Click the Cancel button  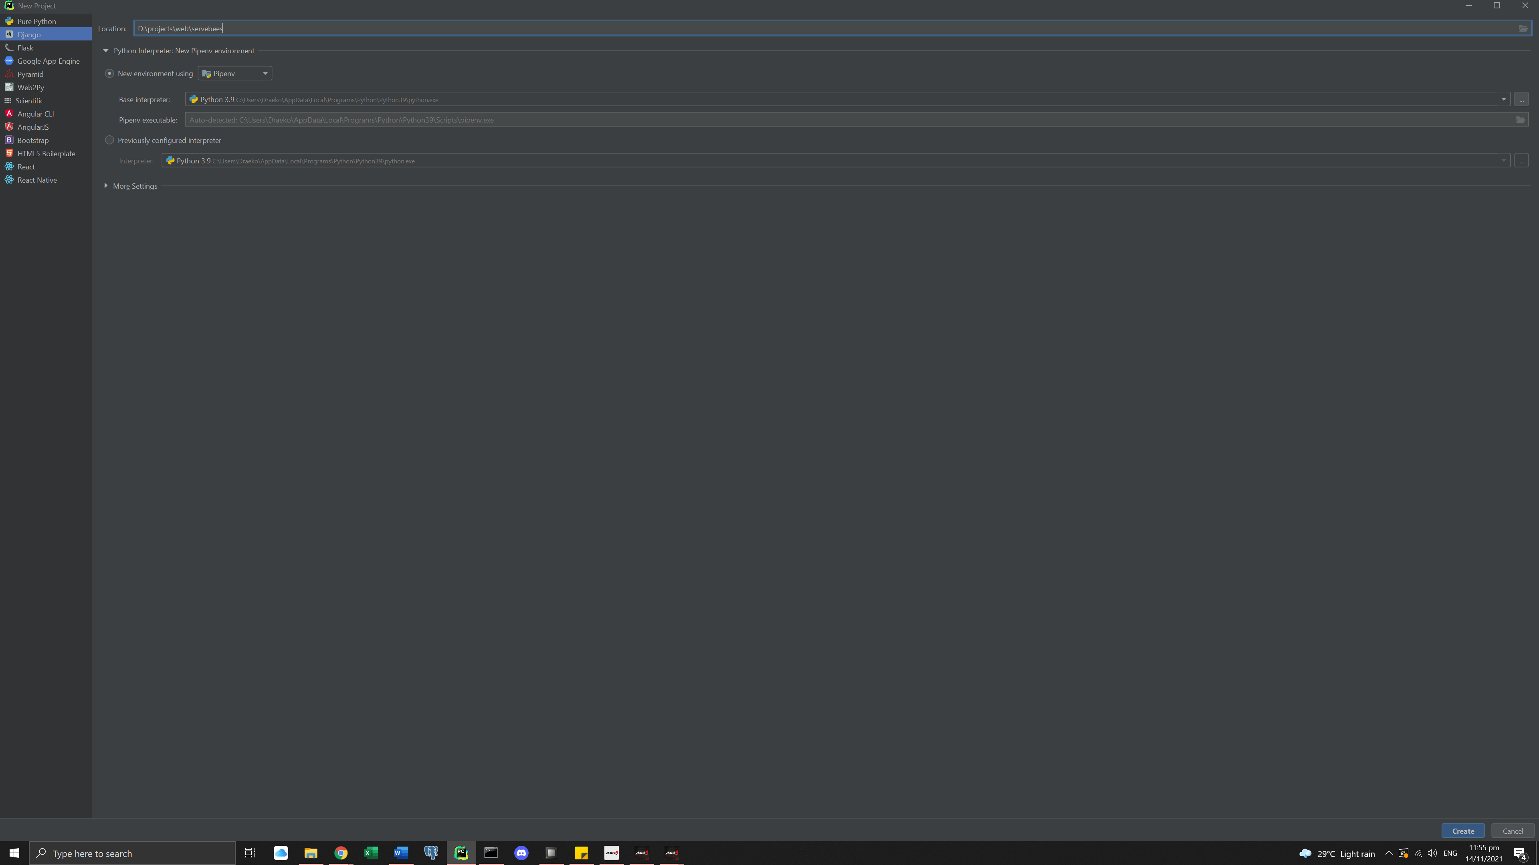click(x=1512, y=831)
